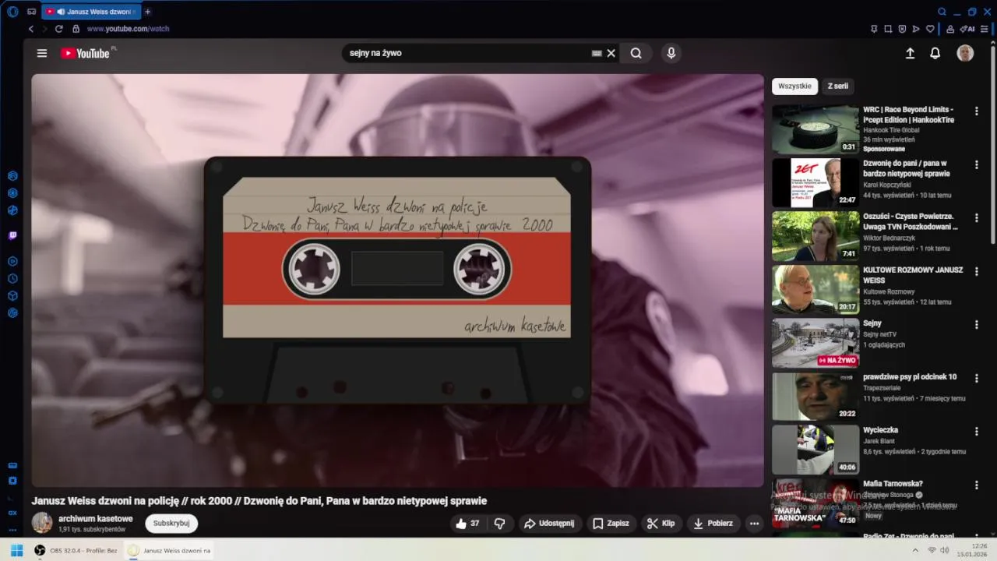Click the video player to pause playback
The image size is (997, 561).
click(x=397, y=280)
